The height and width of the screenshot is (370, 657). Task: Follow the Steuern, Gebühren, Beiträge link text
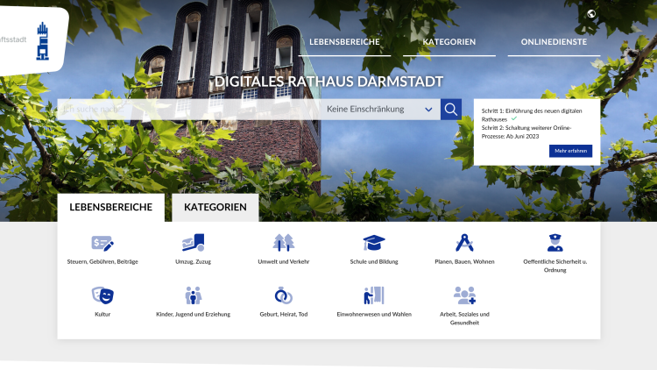click(102, 262)
